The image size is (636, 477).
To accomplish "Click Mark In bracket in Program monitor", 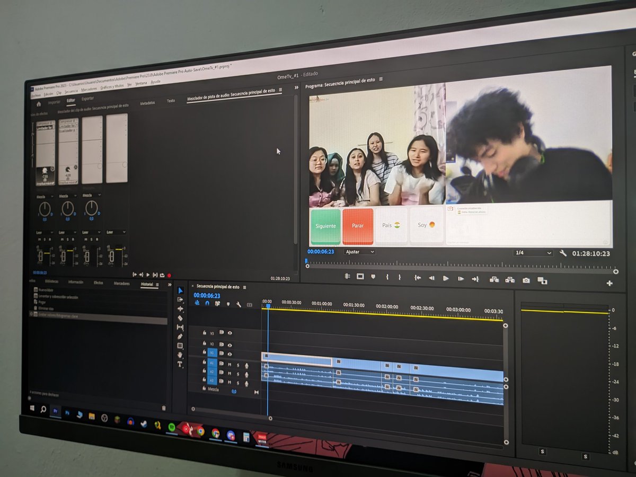I will click(387, 277).
